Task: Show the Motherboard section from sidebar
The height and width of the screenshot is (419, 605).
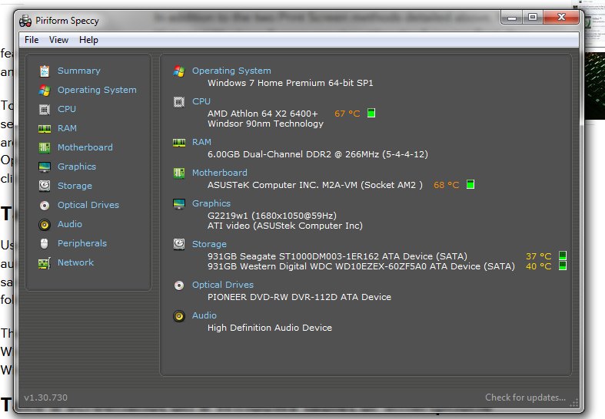Action: (x=85, y=147)
